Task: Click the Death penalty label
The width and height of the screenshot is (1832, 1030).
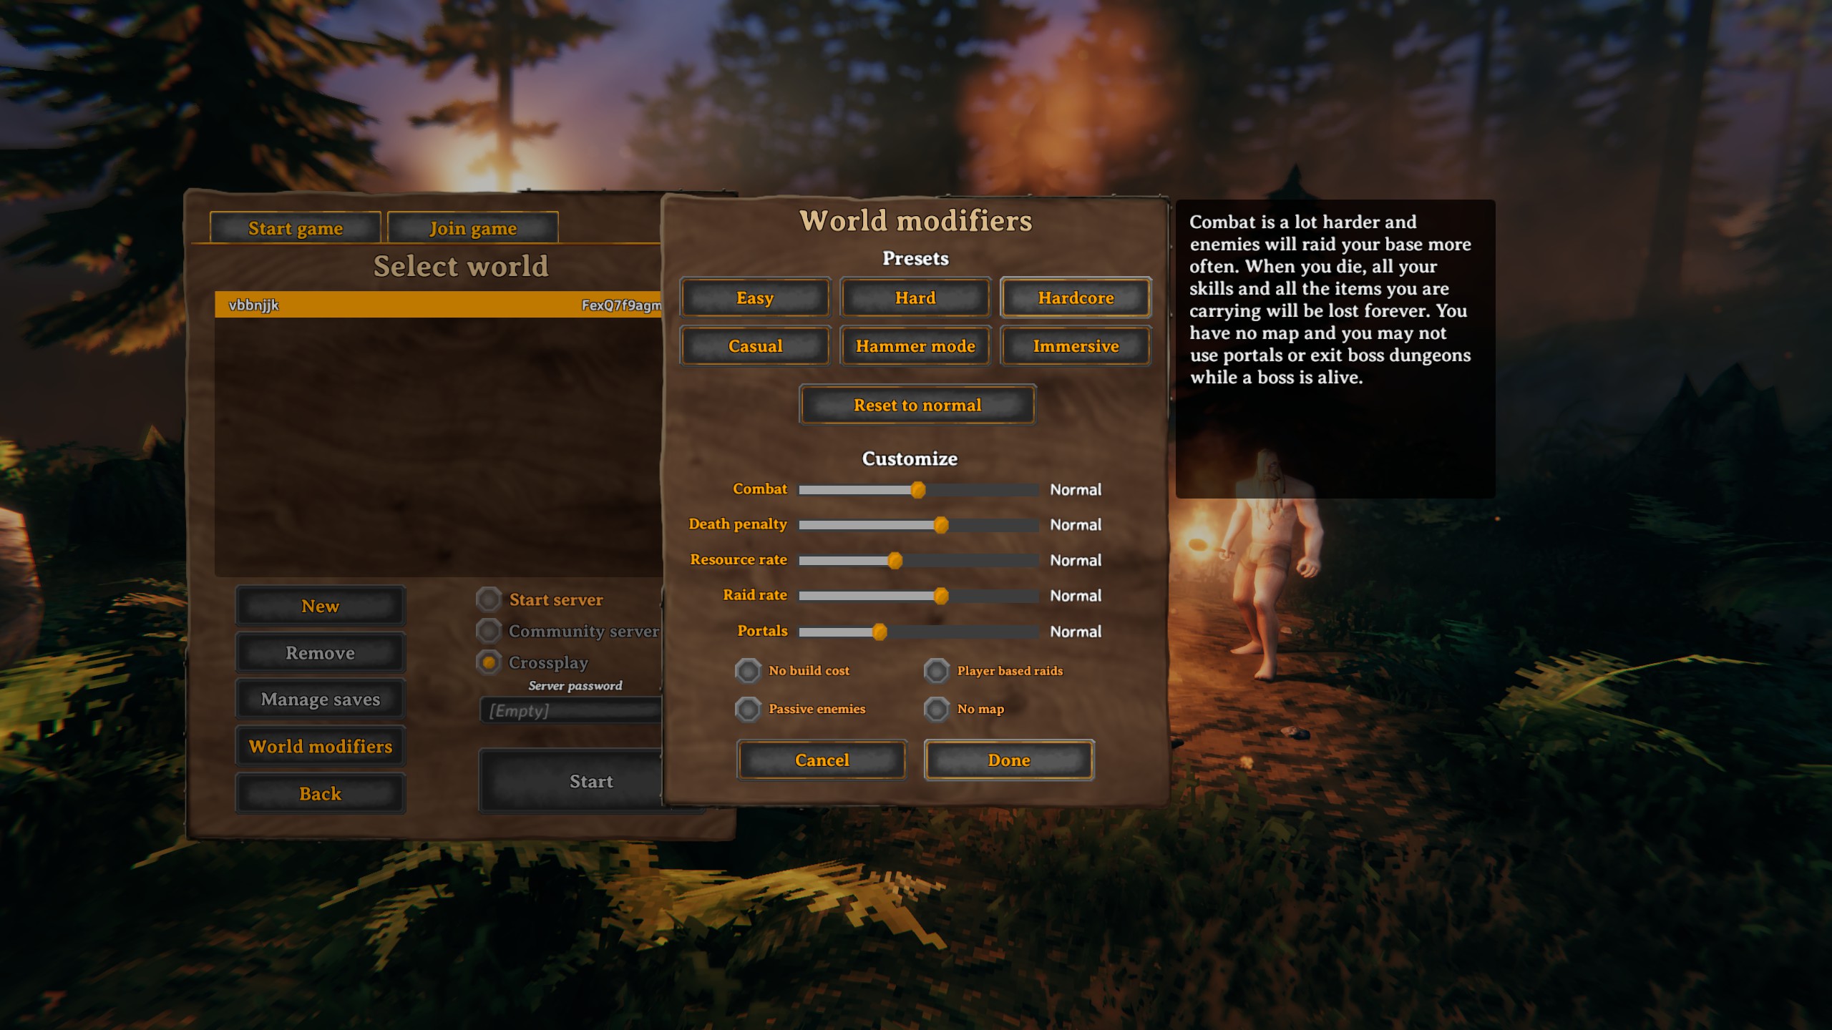Action: click(x=738, y=524)
